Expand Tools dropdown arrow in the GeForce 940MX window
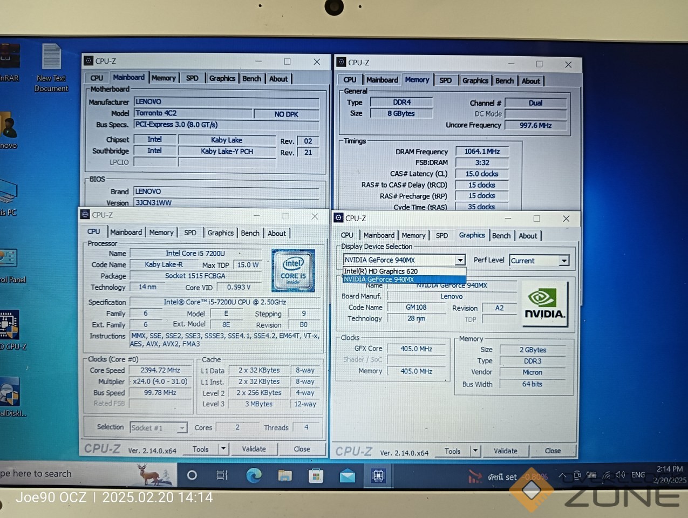Image resolution: width=688 pixels, height=518 pixels. (475, 451)
